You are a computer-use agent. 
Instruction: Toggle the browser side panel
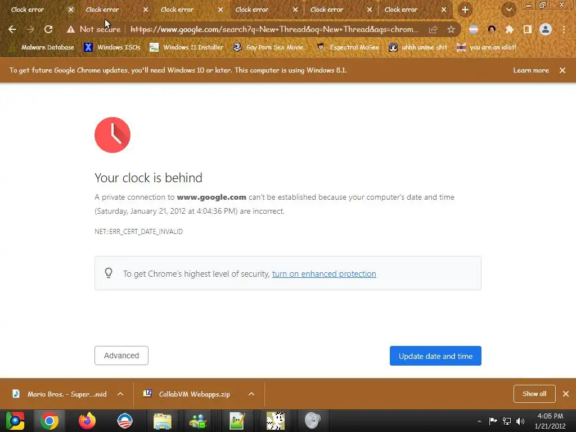pyautogui.click(x=528, y=29)
